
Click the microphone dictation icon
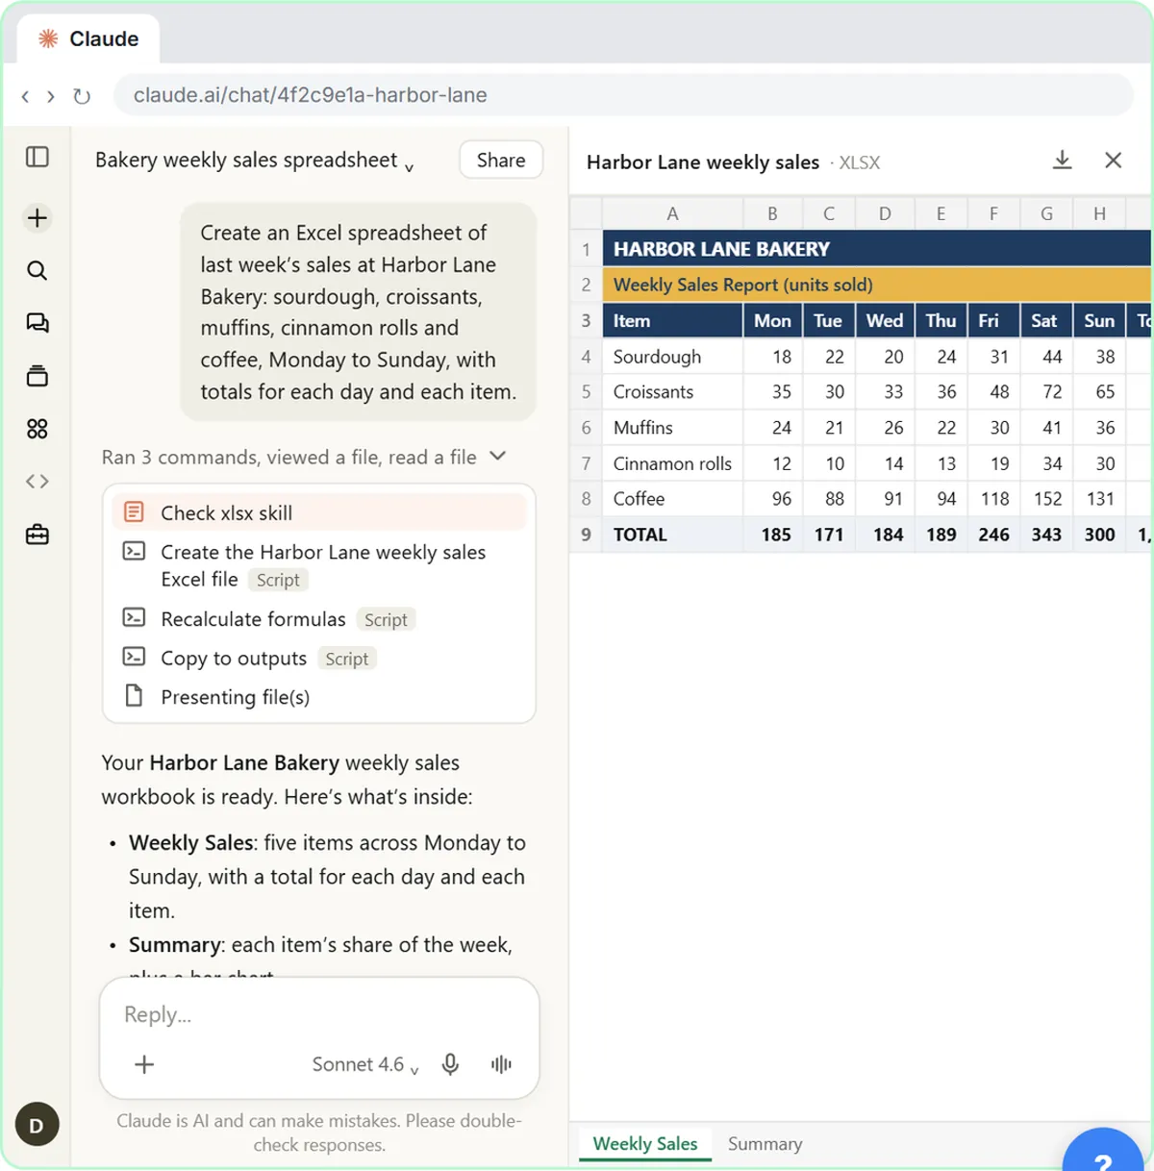point(450,1064)
